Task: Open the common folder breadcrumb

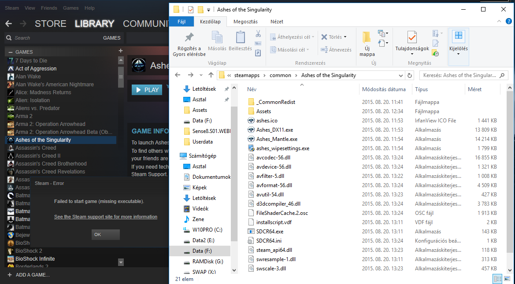Action: pos(280,75)
